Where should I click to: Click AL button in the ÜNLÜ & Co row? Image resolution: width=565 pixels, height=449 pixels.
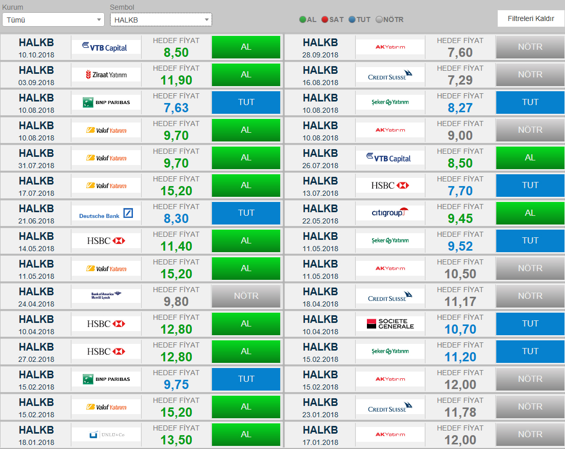pyautogui.click(x=246, y=435)
